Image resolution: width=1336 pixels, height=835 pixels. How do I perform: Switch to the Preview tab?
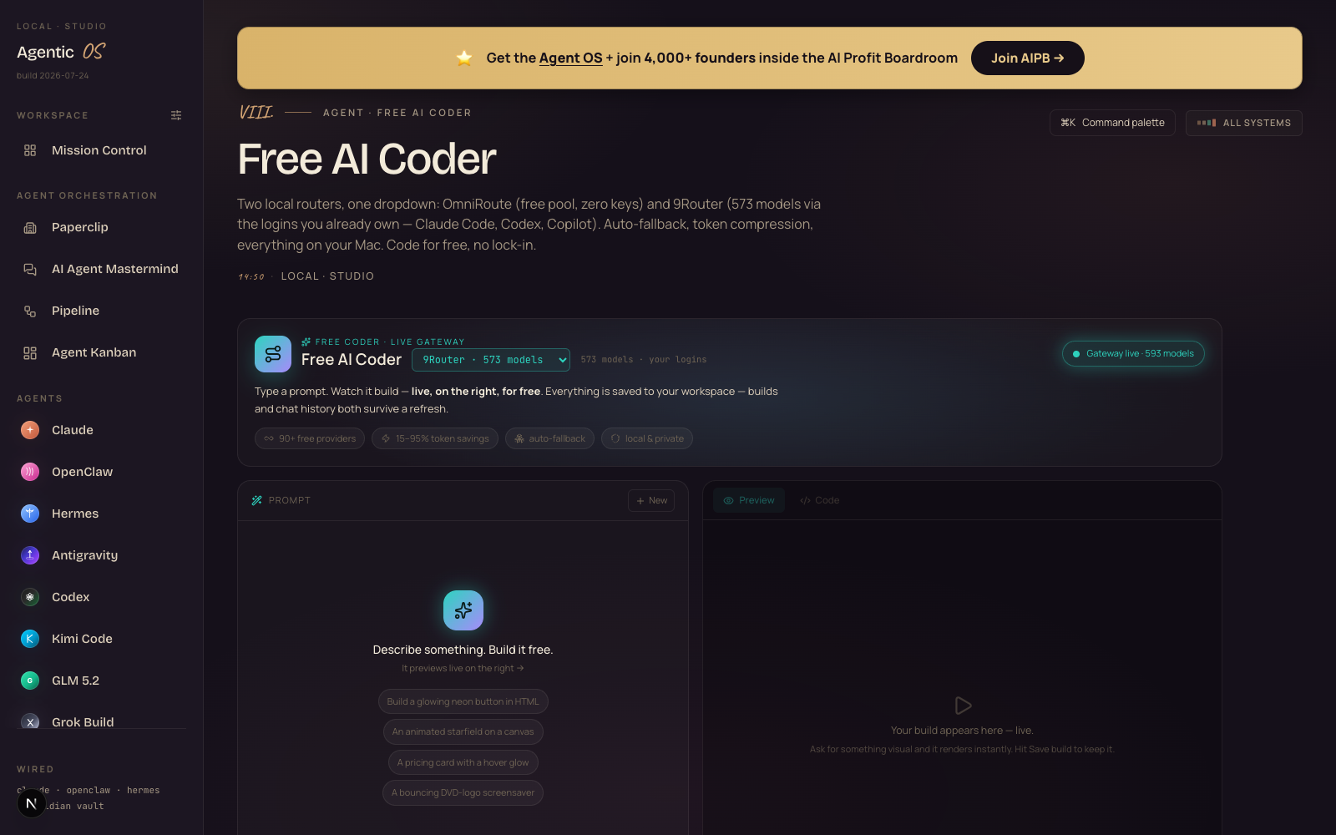tap(749, 500)
